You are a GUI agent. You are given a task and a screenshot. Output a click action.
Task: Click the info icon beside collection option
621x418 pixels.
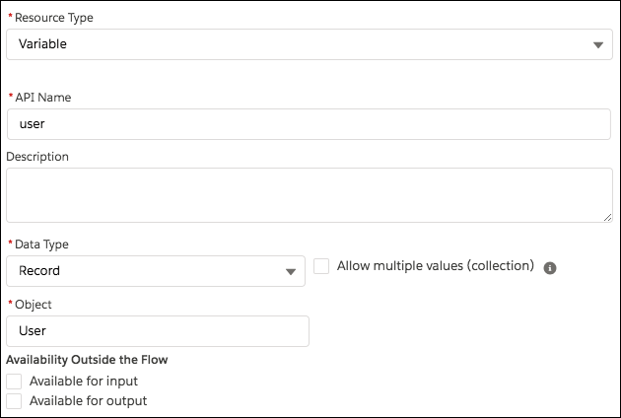[x=550, y=267]
